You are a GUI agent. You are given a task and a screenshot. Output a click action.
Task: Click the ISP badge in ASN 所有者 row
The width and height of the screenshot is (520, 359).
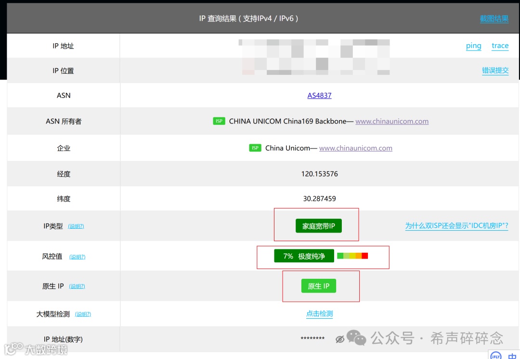219,121
